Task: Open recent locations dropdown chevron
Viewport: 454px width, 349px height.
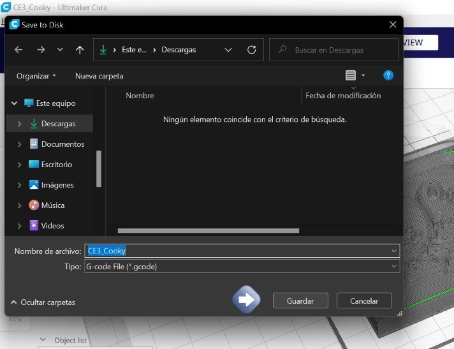Action: [60, 50]
